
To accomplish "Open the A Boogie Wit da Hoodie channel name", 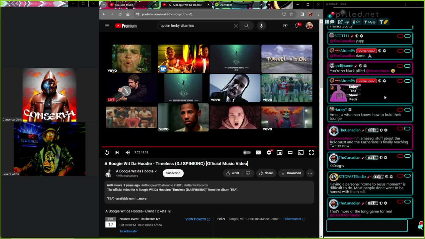I will pos(134,171).
